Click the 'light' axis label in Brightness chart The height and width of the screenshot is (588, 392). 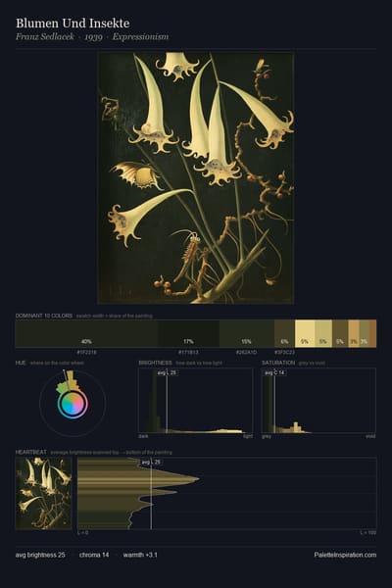(248, 436)
